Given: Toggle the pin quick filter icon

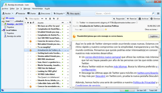Looking at the screenshot, I should [x=26, y=19].
